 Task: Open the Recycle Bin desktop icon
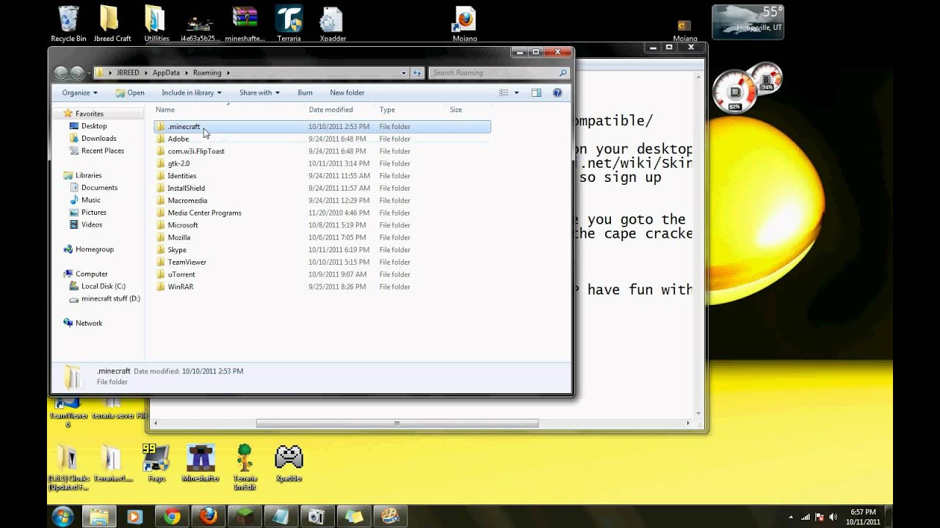tap(68, 22)
